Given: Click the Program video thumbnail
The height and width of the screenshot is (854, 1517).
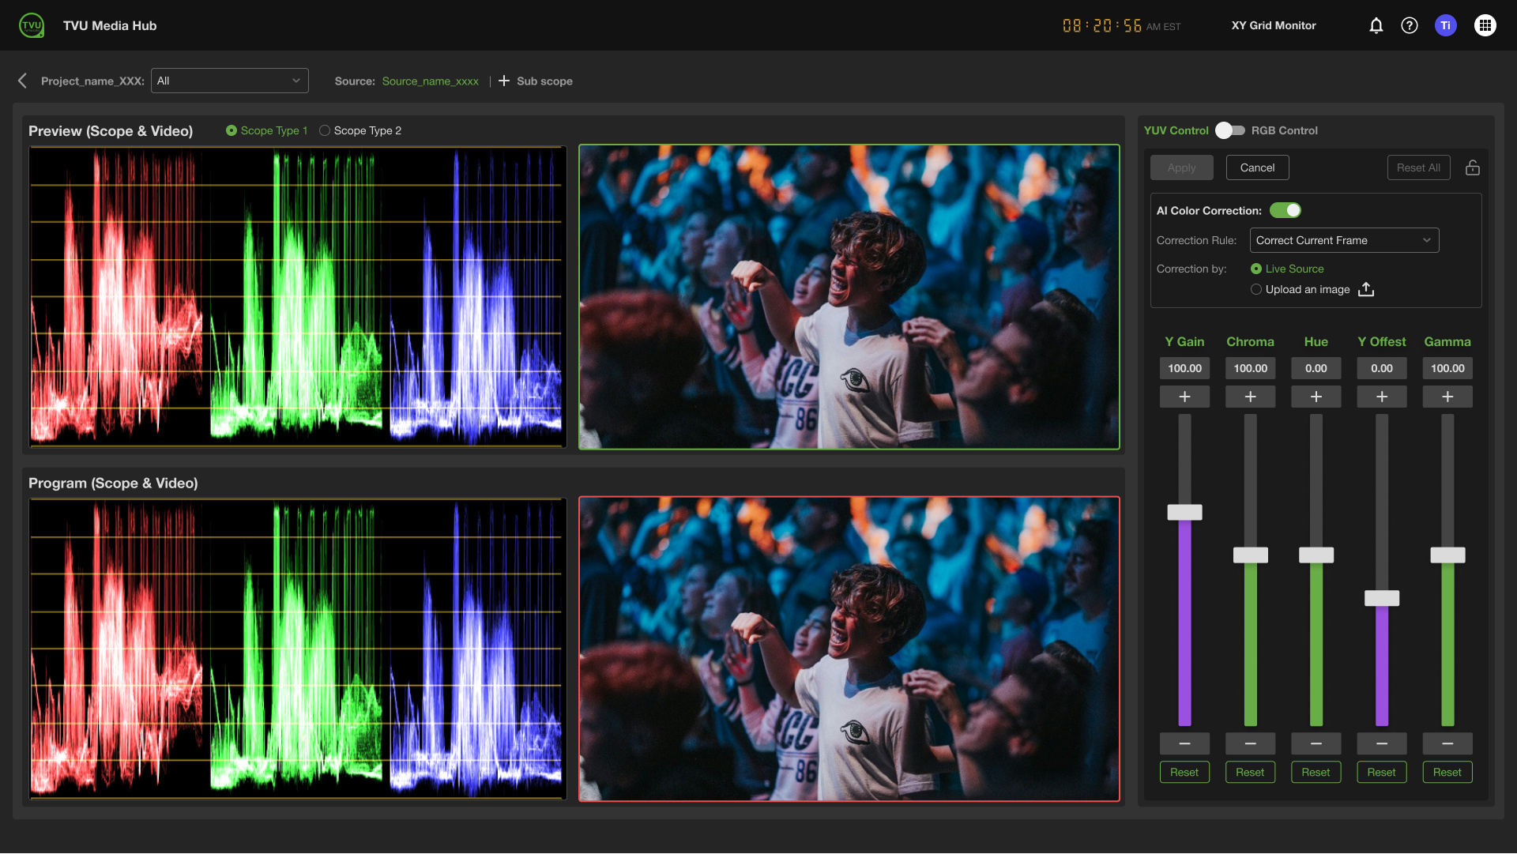Looking at the screenshot, I should click(849, 649).
